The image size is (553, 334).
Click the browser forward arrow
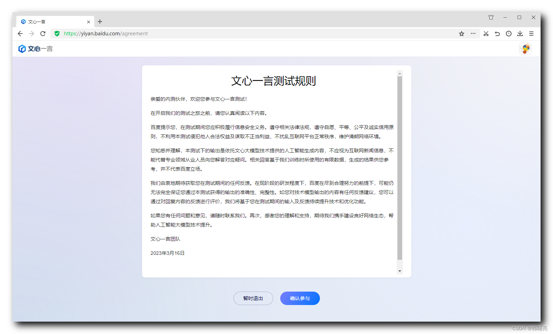click(32, 34)
